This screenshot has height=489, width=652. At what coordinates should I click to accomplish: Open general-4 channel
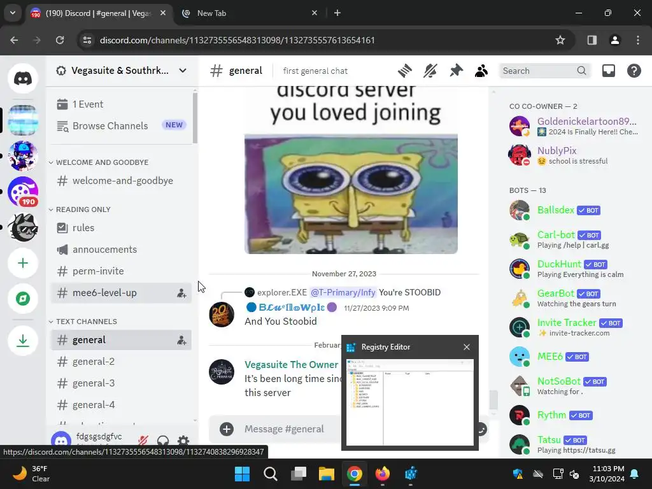coord(121,404)
